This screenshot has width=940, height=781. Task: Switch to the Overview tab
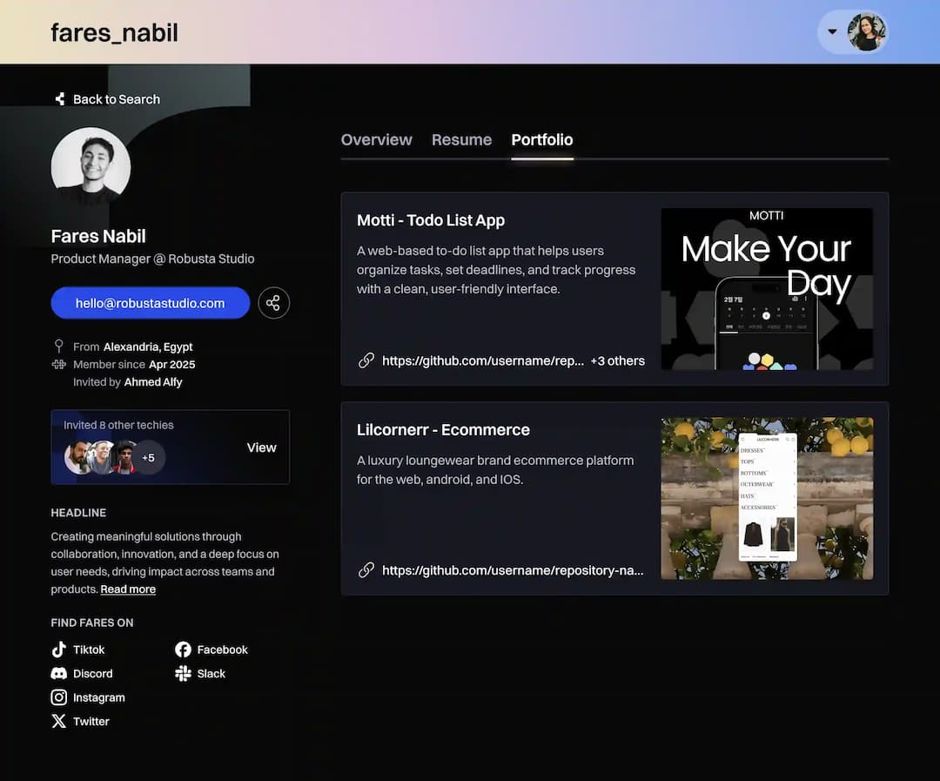pyautogui.click(x=376, y=140)
